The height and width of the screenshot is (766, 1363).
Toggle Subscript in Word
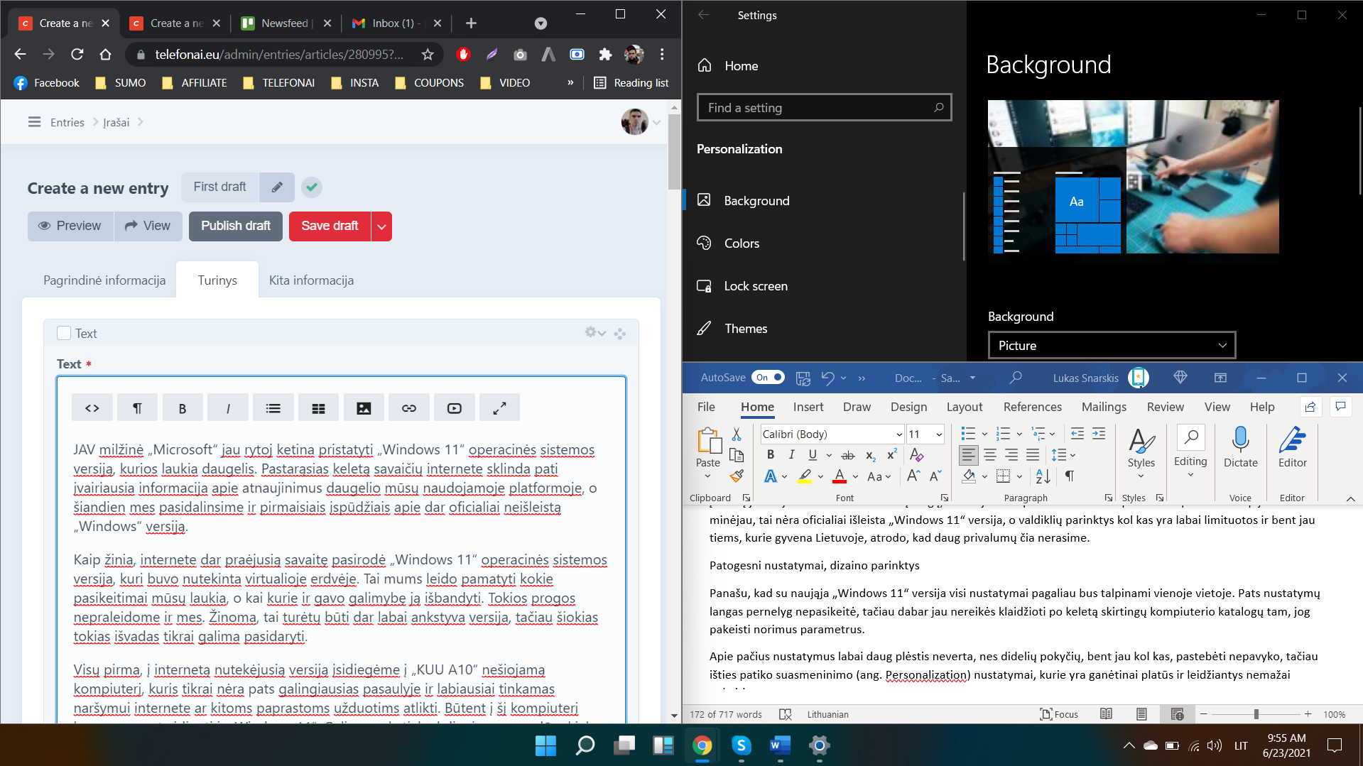[x=871, y=455]
